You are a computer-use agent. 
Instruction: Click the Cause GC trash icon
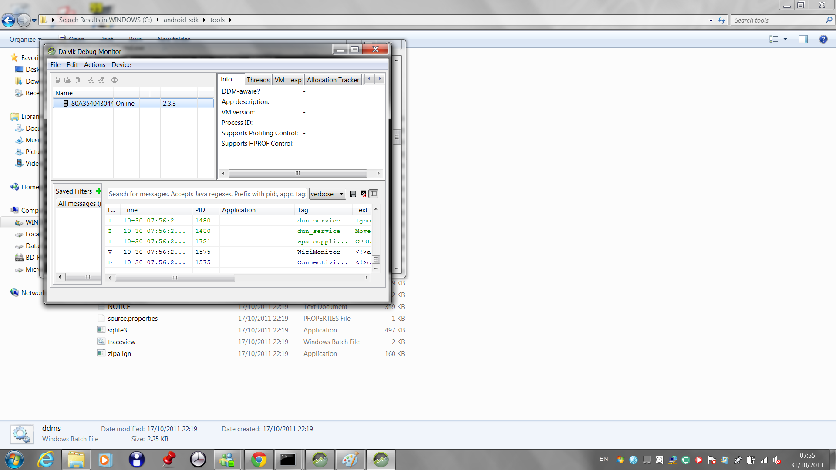[78, 80]
